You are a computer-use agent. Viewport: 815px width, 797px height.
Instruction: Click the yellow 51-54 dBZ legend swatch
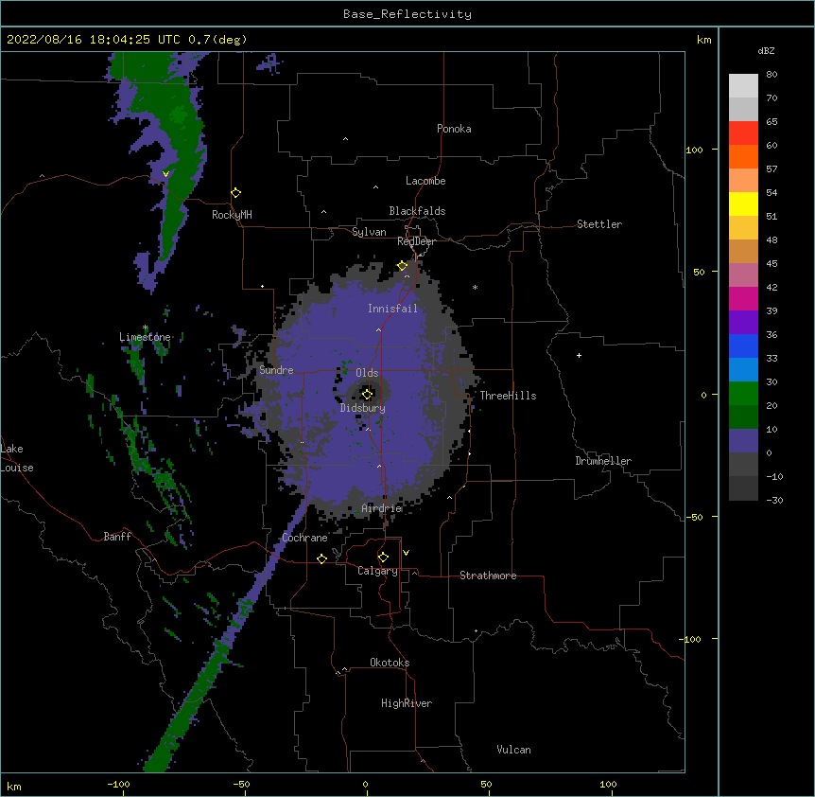pyautogui.click(x=743, y=204)
